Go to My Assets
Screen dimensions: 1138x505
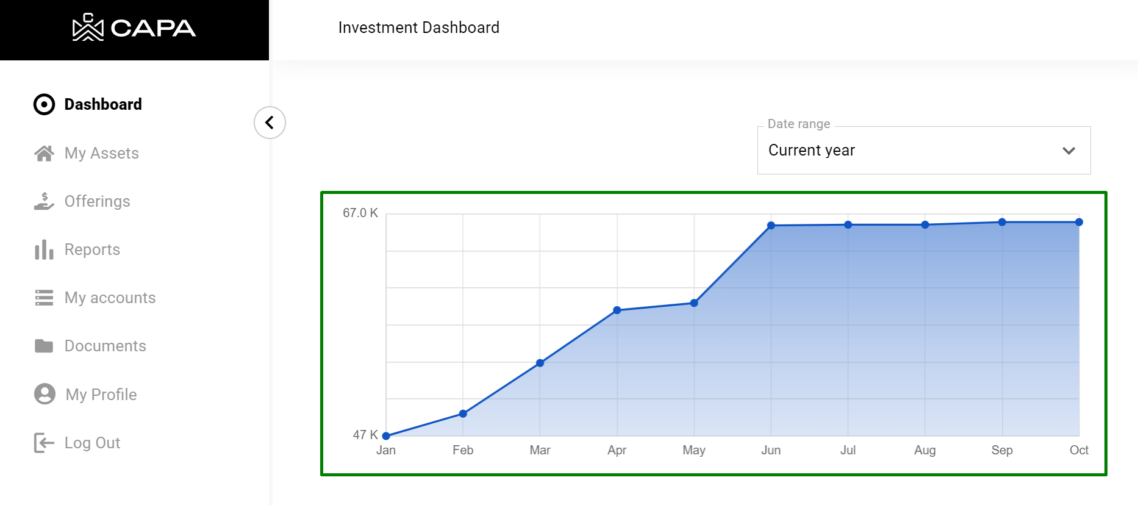[x=102, y=153]
